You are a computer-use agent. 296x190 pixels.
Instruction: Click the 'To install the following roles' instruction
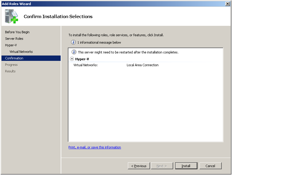(x=116, y=35)
